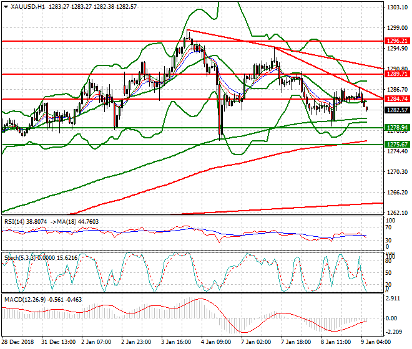This screenshot has height=349, width=412.
Task: Select the 8 Jan 11:00 time axis label
Action: pyautogui.click(x=336, y=342)
